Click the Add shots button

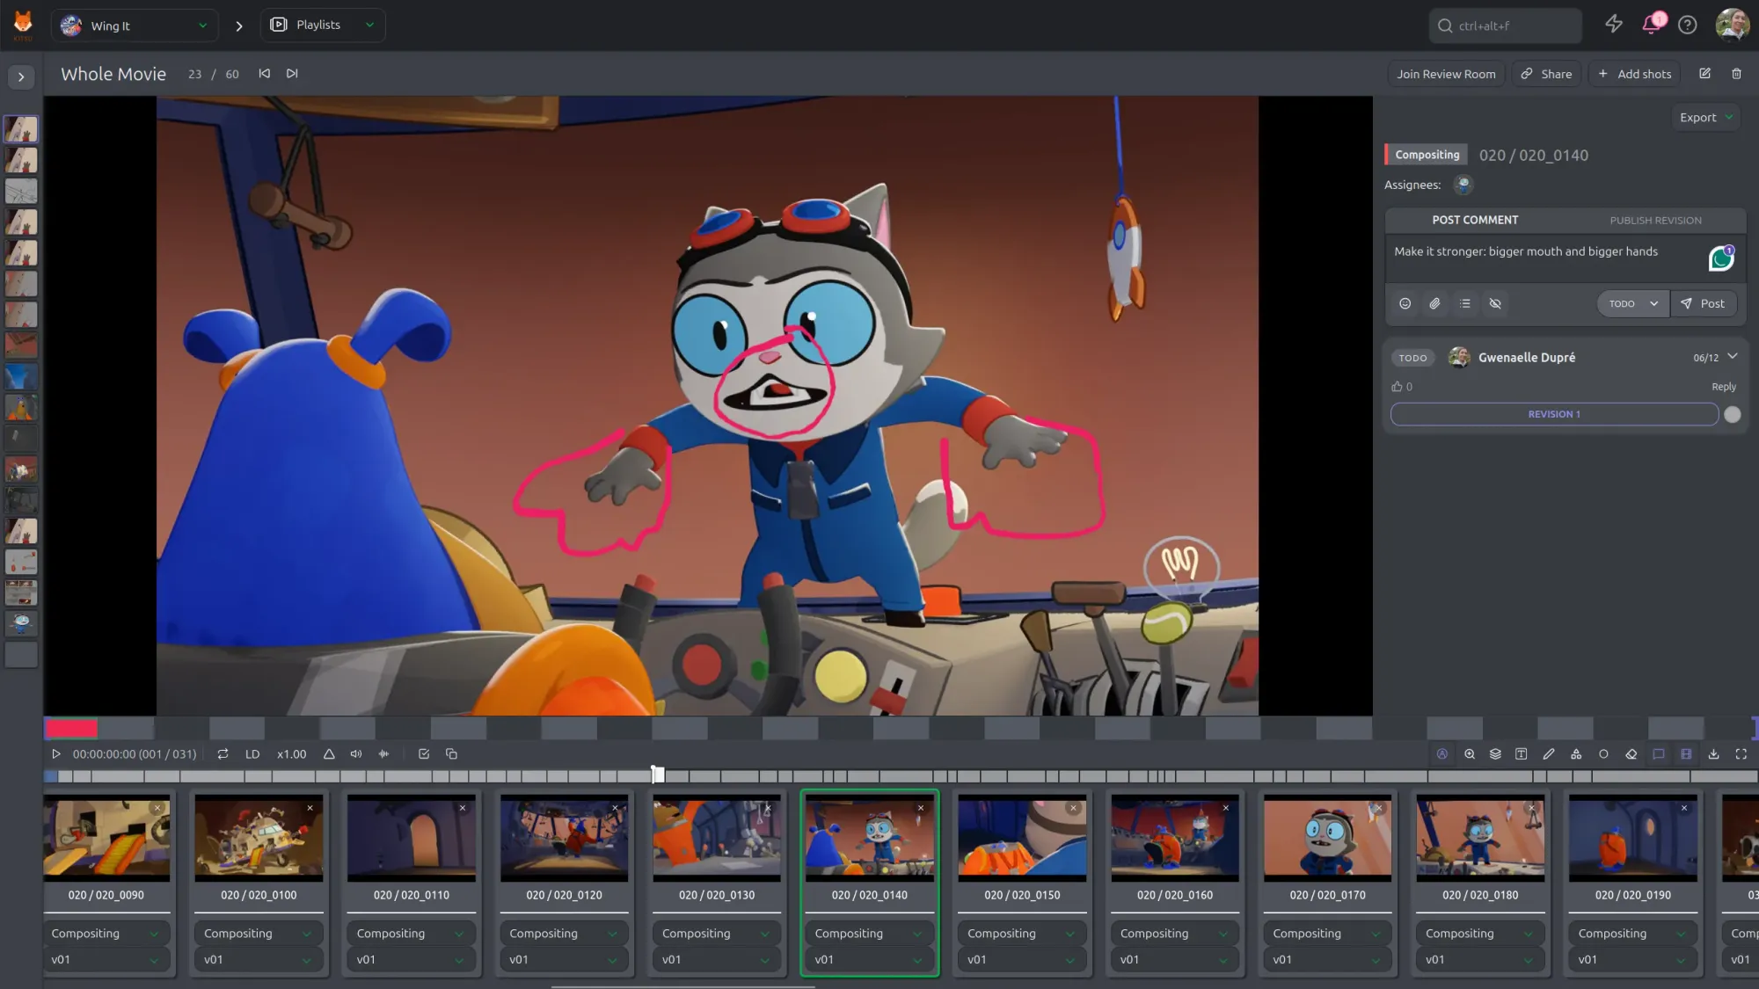pos(1634,74)
